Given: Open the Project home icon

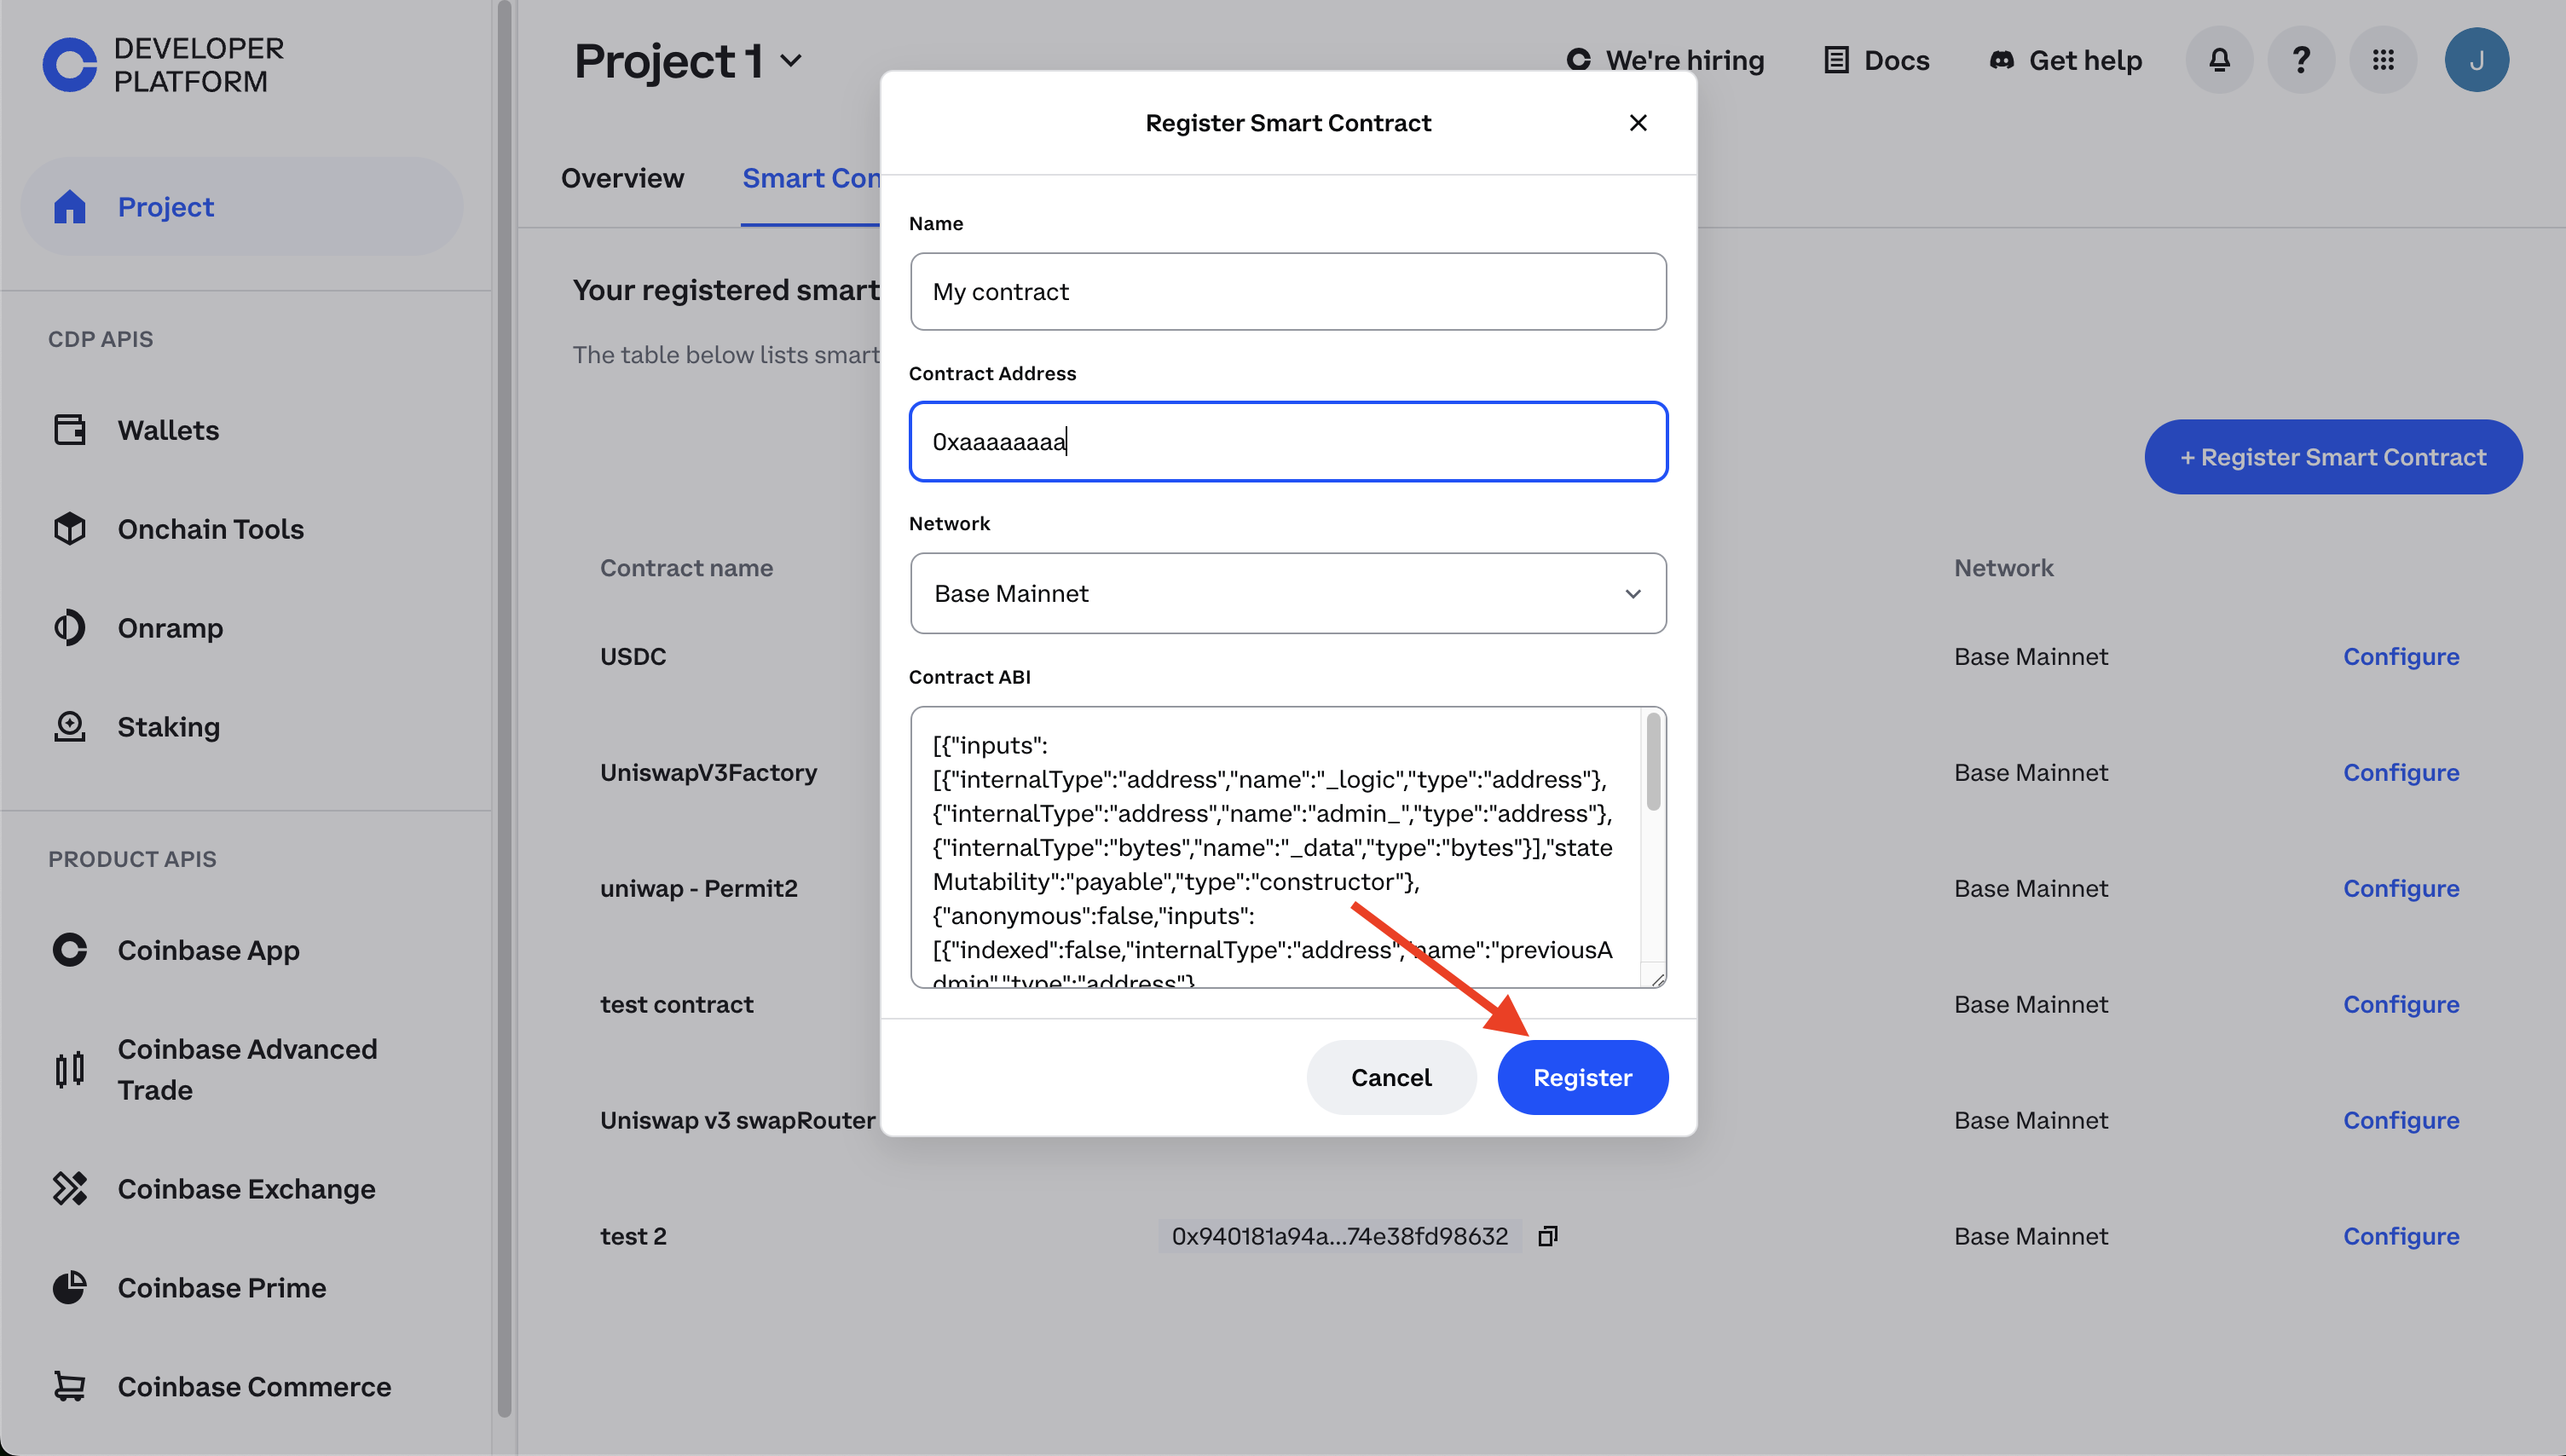Looking at the screenshot, I should [x=69, y=207].
